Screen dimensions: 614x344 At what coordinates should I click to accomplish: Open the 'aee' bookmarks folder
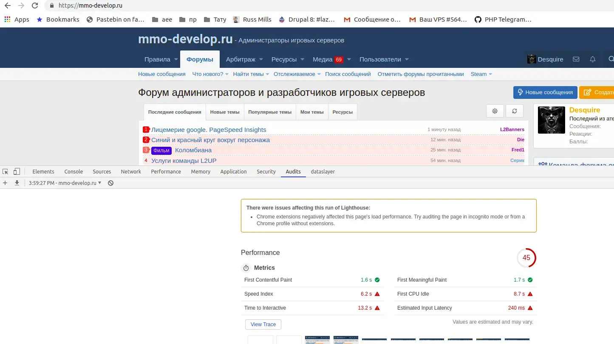point(161,20)
